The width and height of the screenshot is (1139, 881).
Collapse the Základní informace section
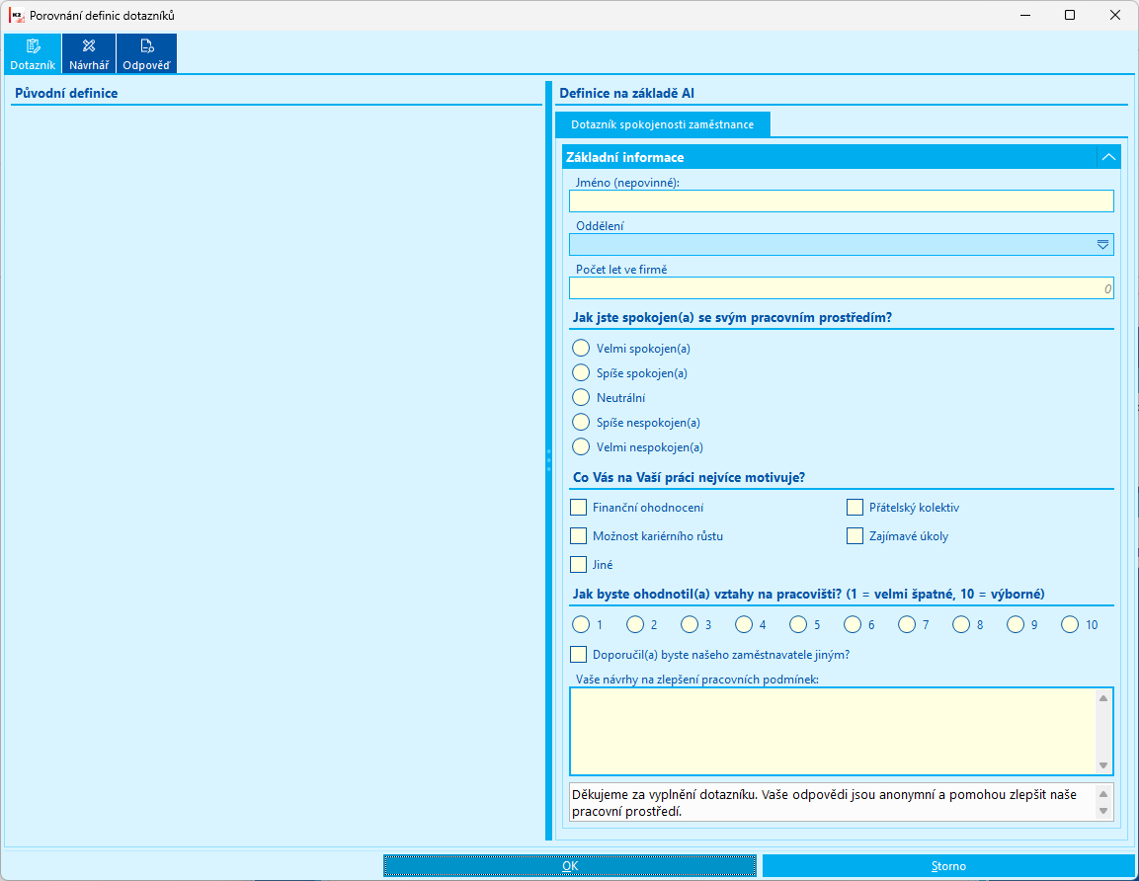coord(1108,157)
